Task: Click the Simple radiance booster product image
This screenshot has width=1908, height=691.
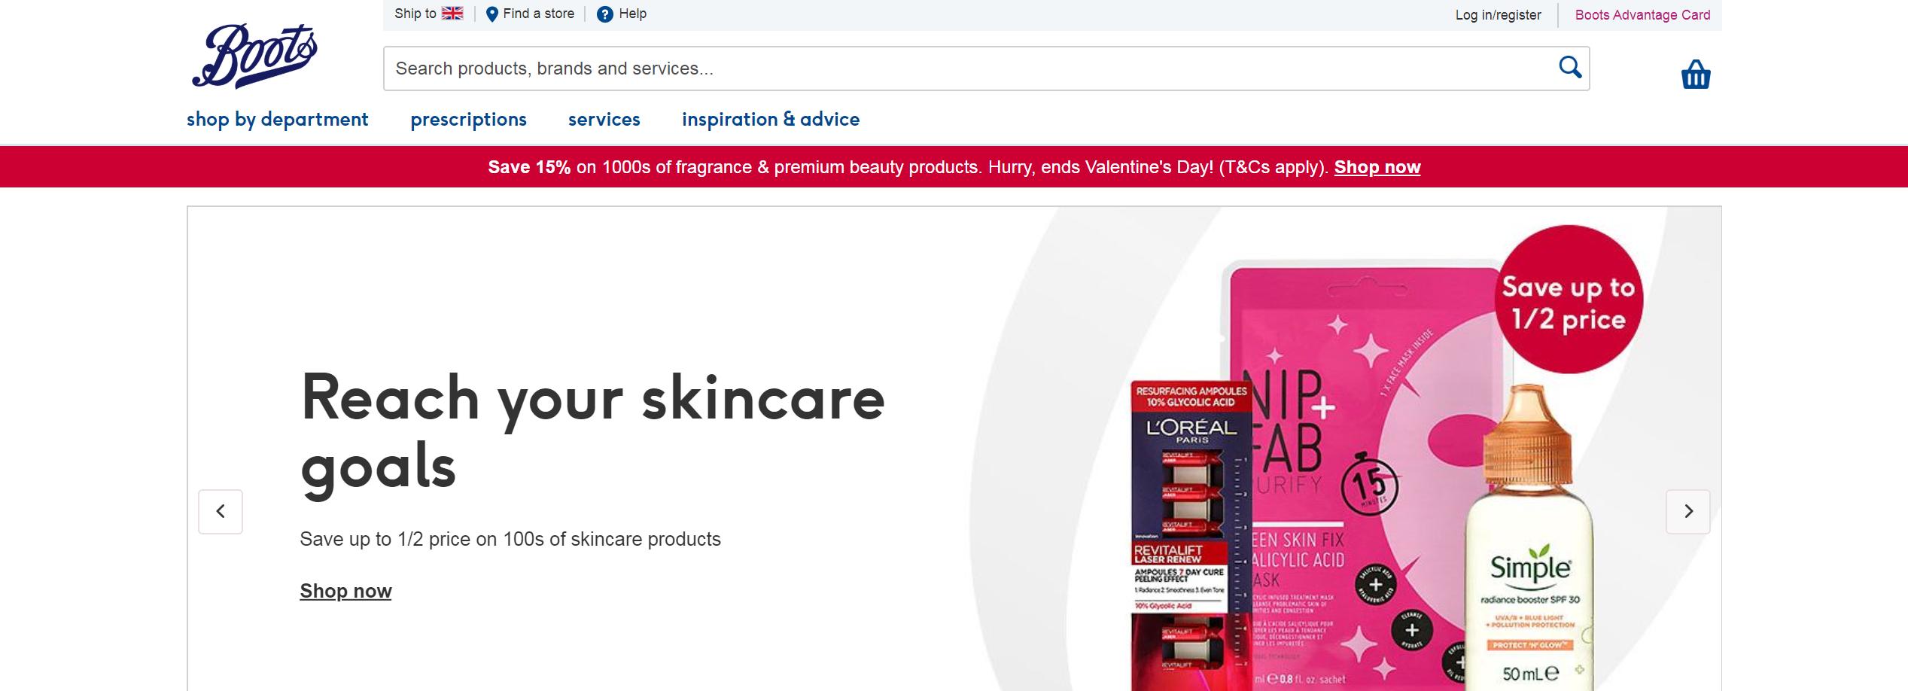Action: tap(1529, 538)
